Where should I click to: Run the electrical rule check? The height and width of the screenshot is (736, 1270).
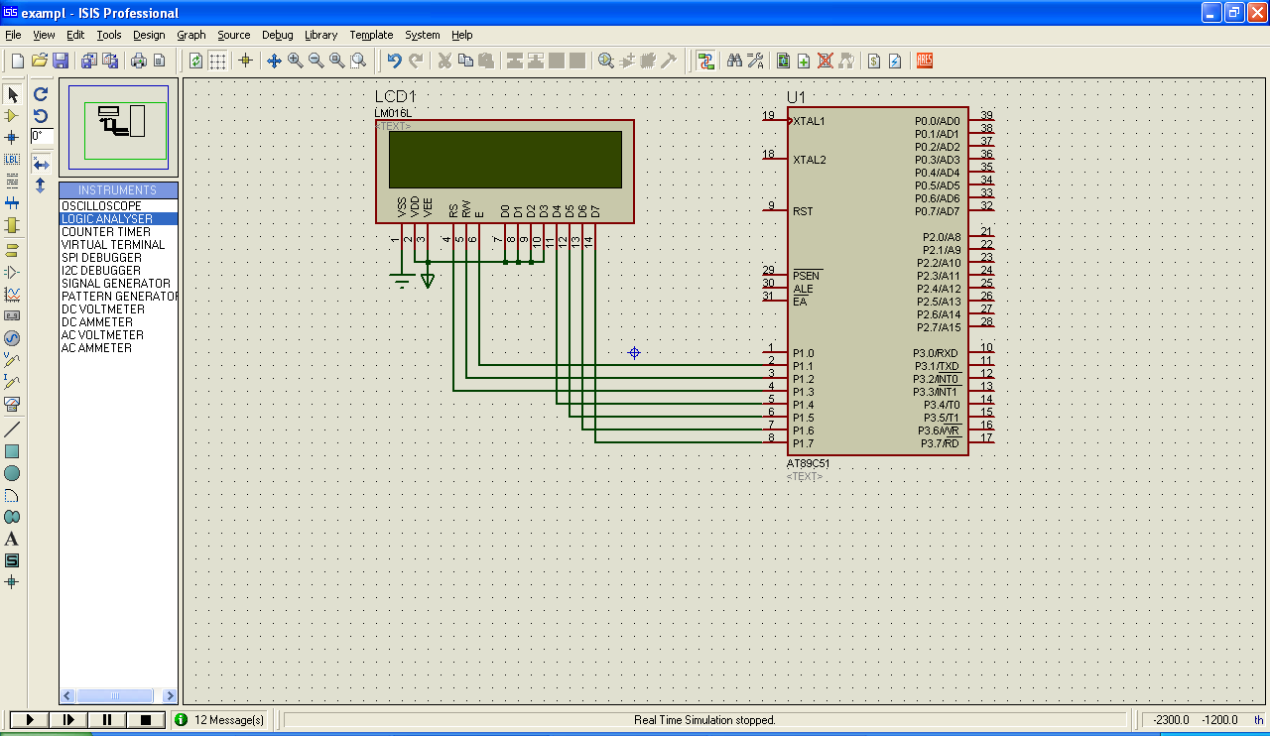(x=895, y=61)
